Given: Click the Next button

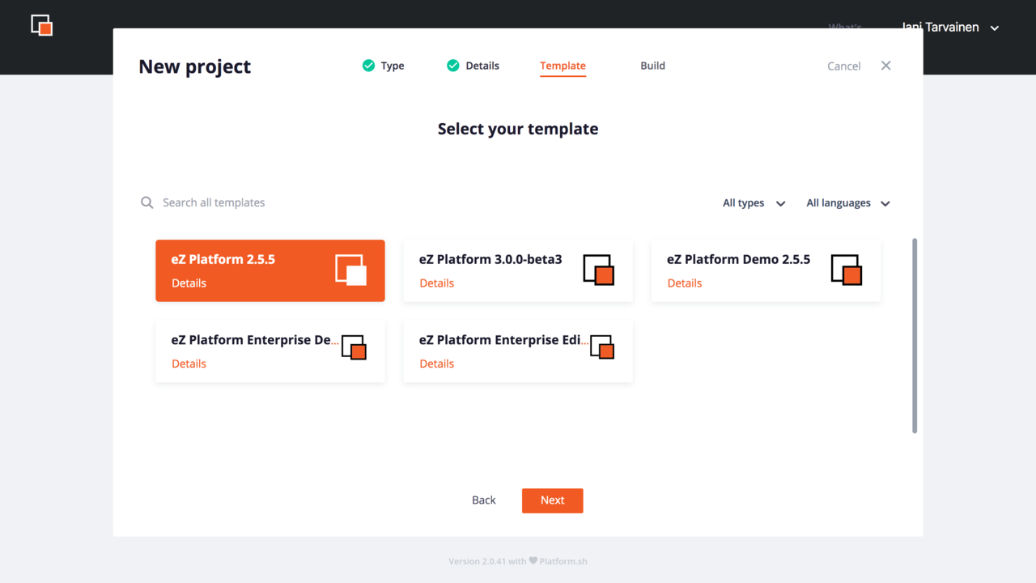Looking at the screenshot, I should coord(553,500).
